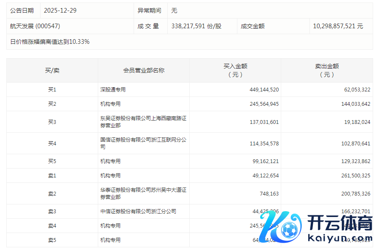
Task: Select the 航天发展 (000547) stock name
Action: tap(35, 26)
